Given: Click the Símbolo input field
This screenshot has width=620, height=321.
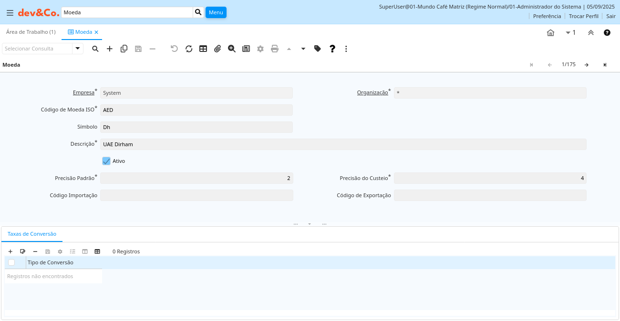Looking at the screenshot, I should (x=196, y=127).
